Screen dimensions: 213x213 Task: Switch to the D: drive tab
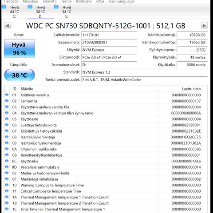point(40,12)
